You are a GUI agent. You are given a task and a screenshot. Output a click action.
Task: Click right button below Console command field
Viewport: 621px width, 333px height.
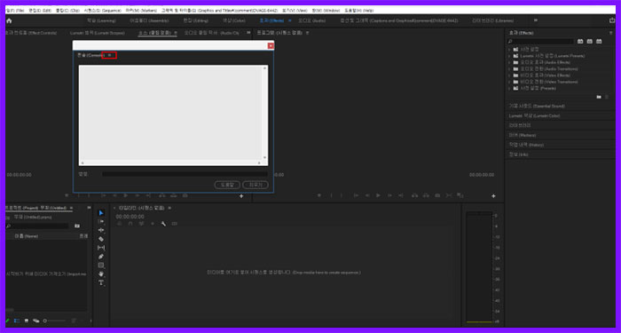255,185
